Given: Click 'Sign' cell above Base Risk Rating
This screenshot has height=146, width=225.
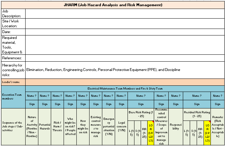Looking at the screenshot, I should click(x=141, y=104).
